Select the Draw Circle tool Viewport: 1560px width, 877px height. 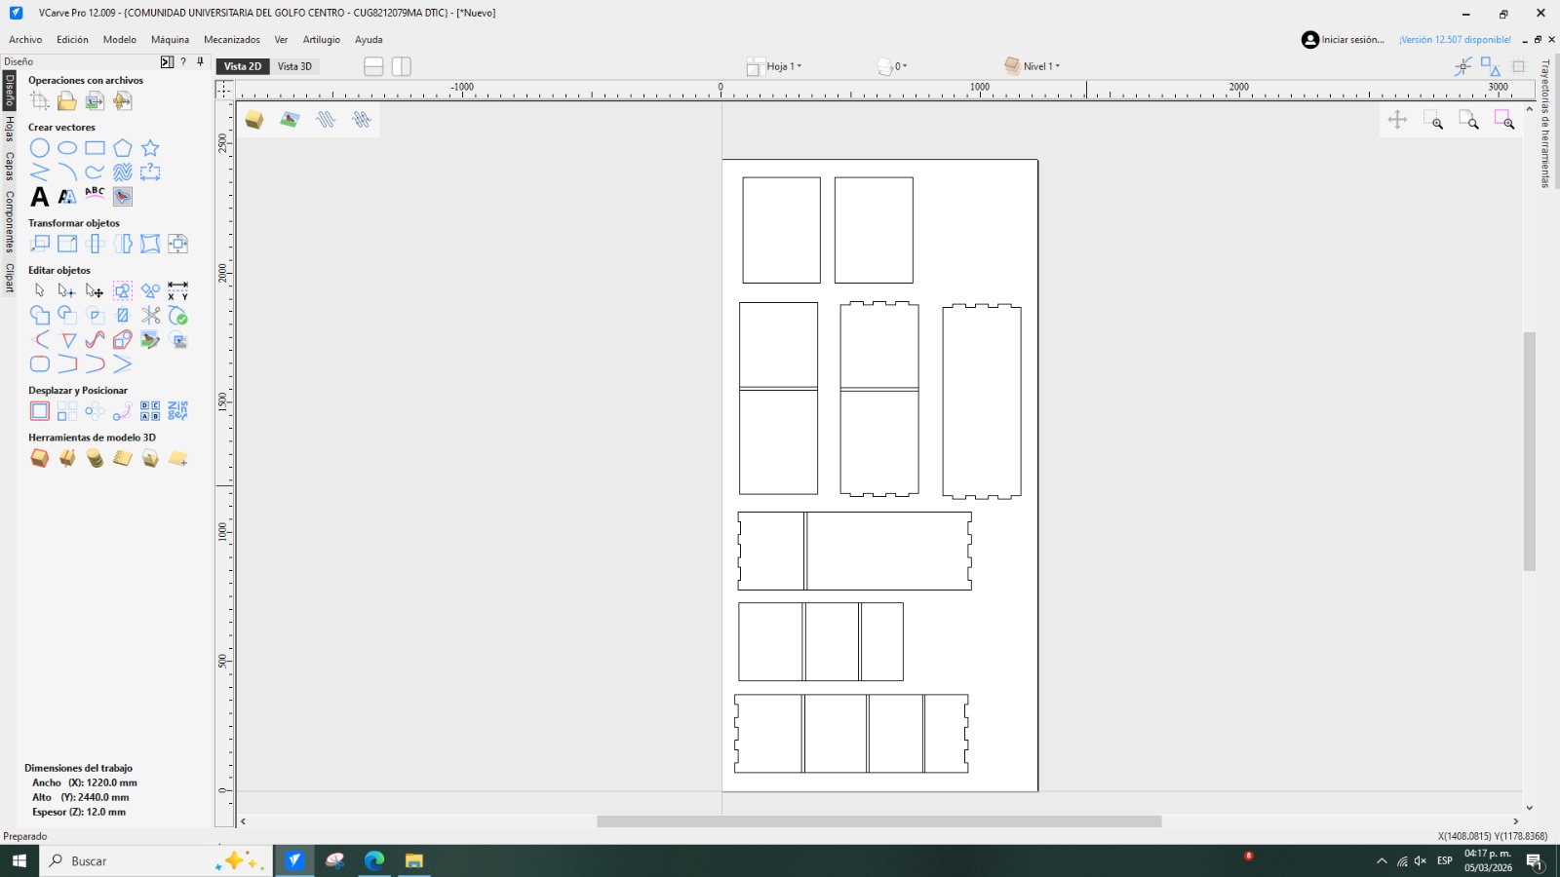click(40, 148)
